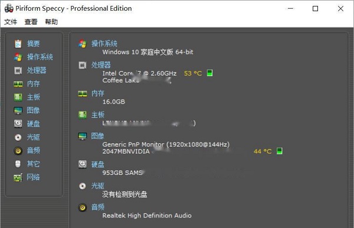Click the 图像 heading link in summary
354x228 pixels.
click(97, 136)
